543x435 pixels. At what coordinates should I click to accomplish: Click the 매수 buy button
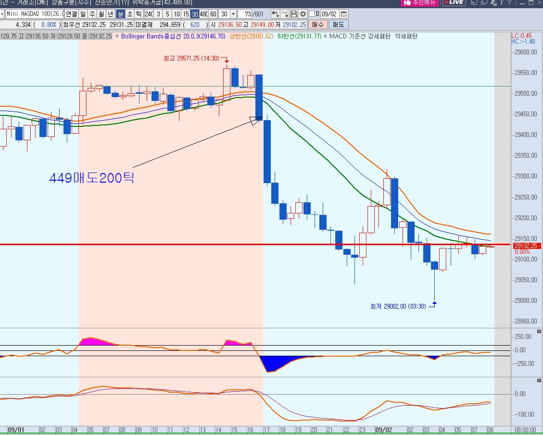[x=317, y=25]
